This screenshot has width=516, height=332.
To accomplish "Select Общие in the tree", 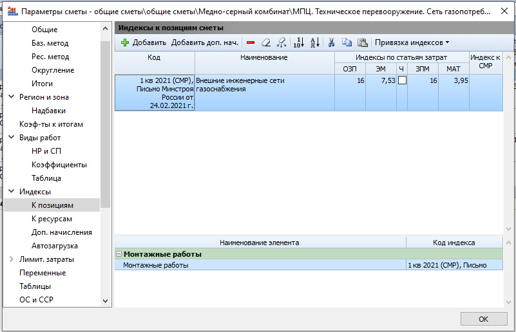I will [44, 30].
